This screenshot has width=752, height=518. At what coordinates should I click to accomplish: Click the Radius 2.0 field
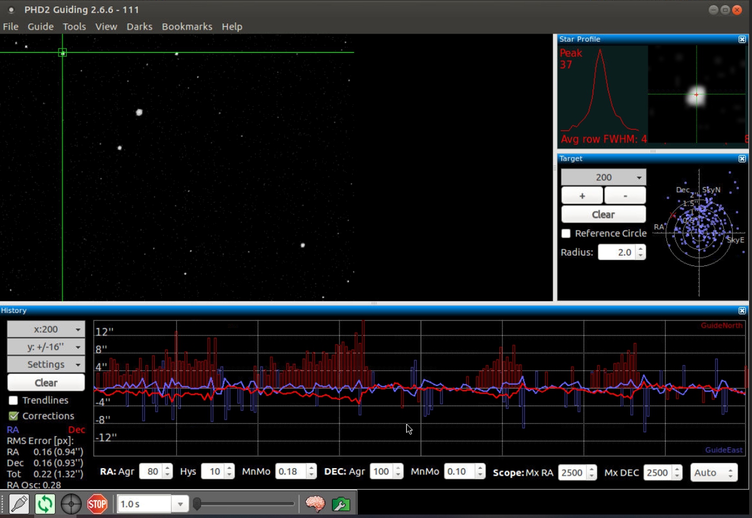(616, 252)
